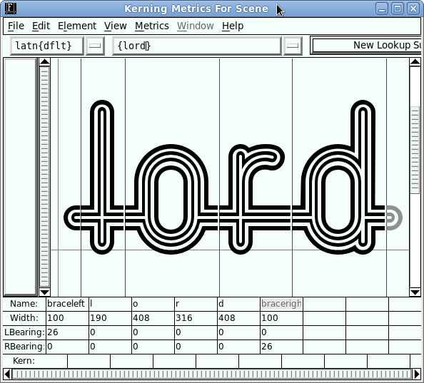
Task: Open the Element menu
Action: 77,26
